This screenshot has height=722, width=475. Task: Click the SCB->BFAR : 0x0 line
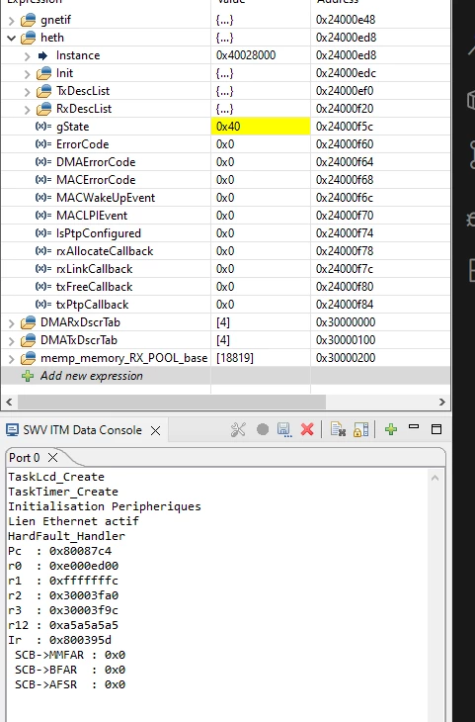(70, 670)
